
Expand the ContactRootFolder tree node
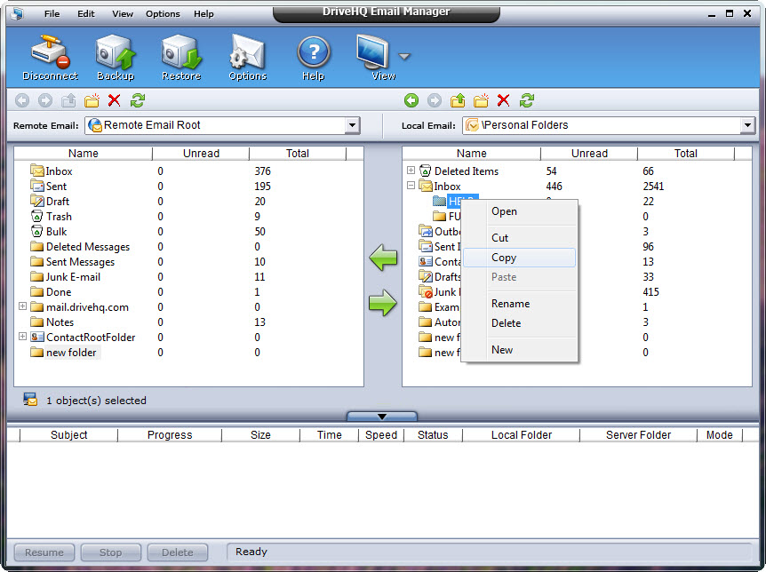[x=22, y=337]
